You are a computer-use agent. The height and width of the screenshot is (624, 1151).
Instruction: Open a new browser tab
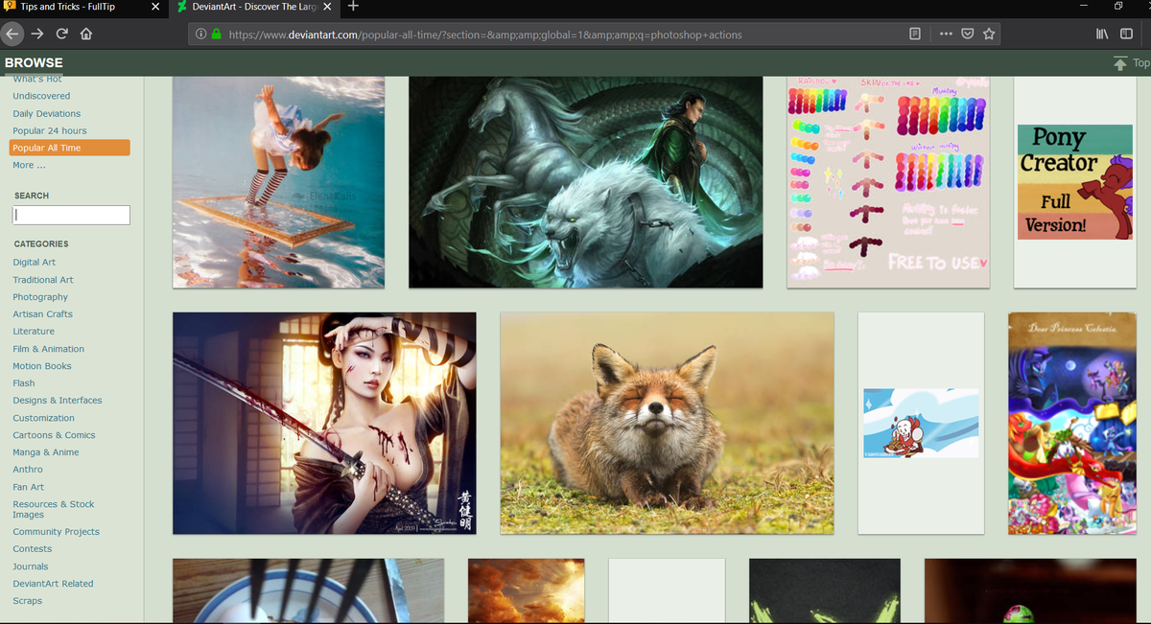[x=353, y=7]
